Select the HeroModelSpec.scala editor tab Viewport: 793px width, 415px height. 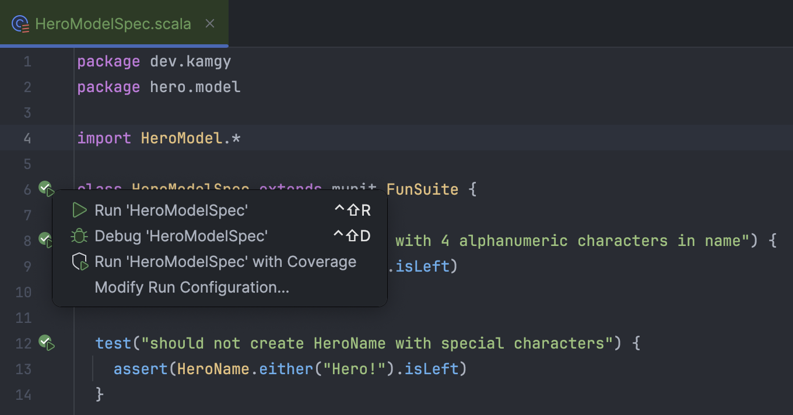113,24
